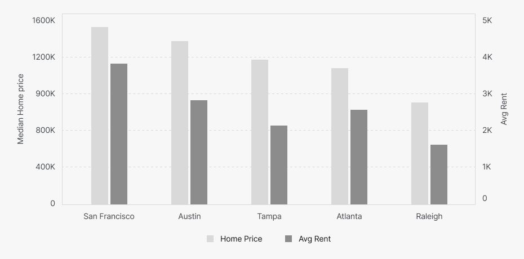This screenshot has width=524, height=259.
Task: Click San Francisco home price bar
Action: click(x=100, y=115)
